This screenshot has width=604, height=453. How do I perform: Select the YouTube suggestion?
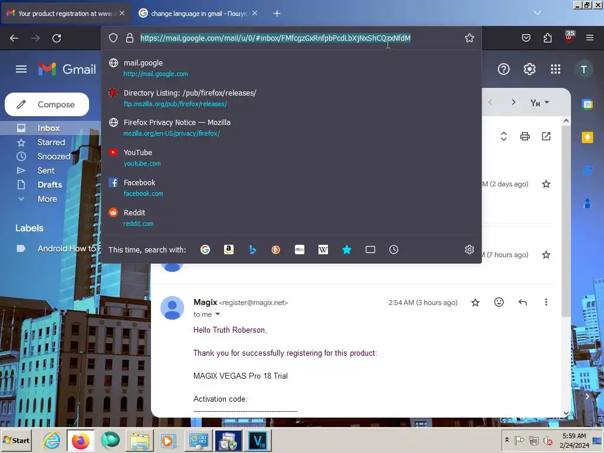click(291, 157)
